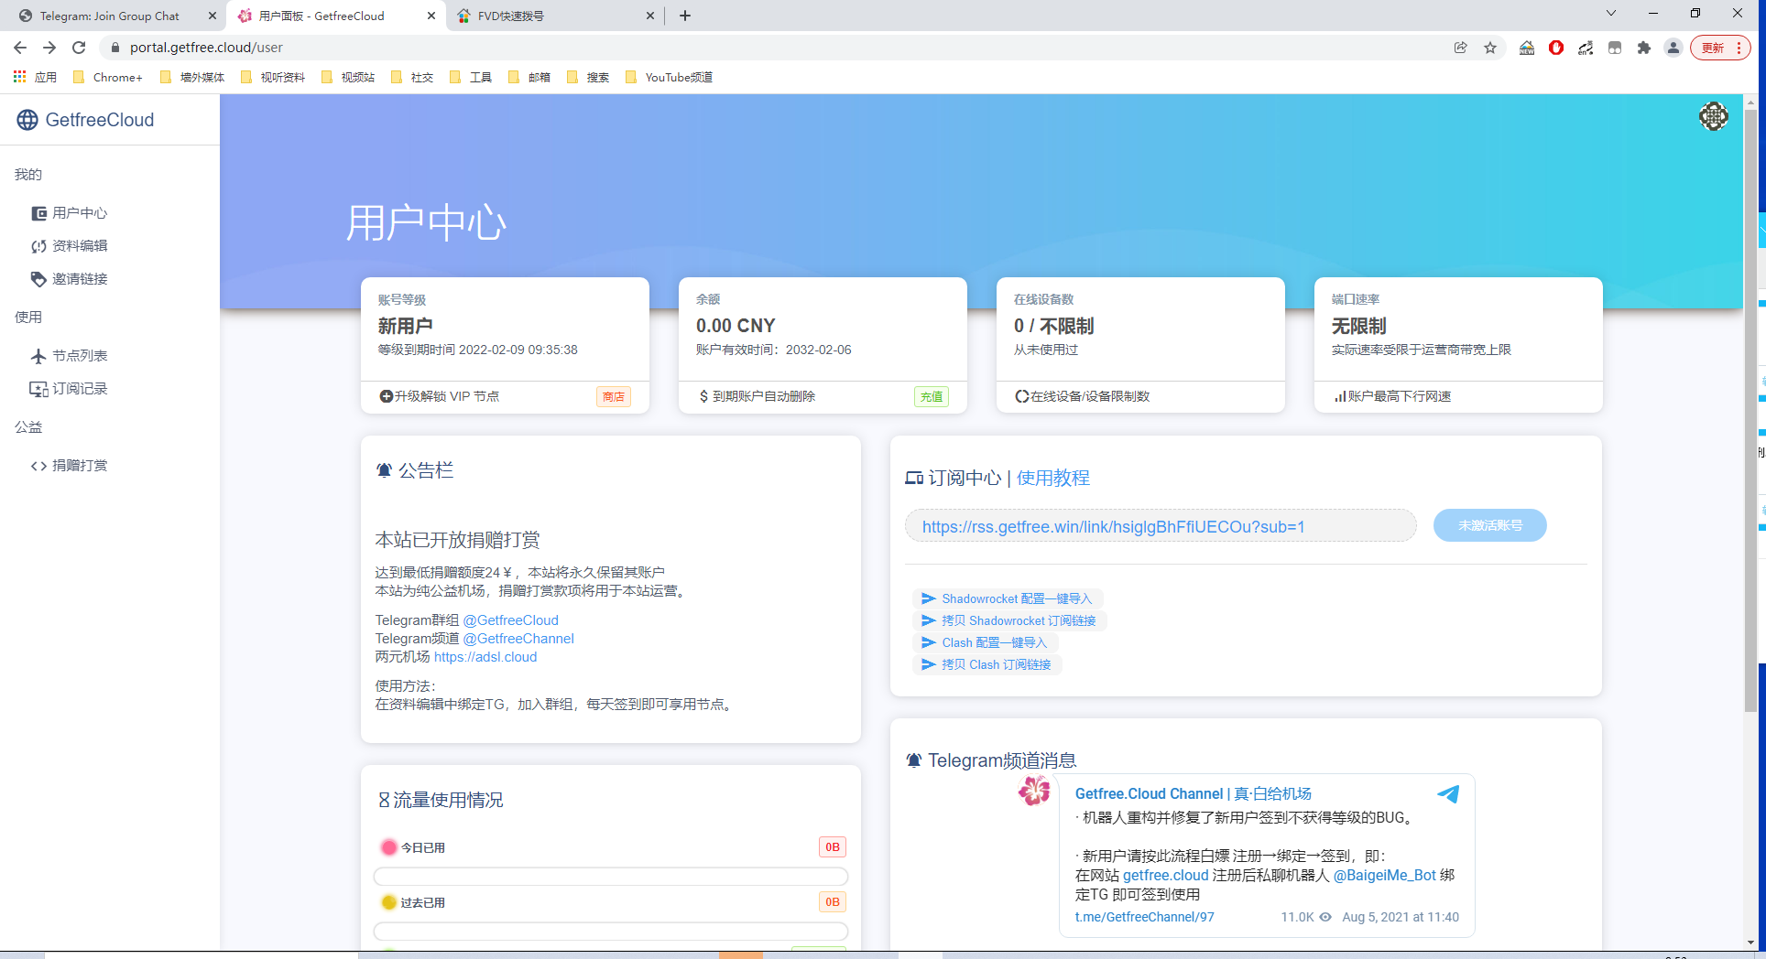This screenshot has width=1766, height=959.
Task: Click the dollar icon by 到期账户自动删除
Action: 703,396
